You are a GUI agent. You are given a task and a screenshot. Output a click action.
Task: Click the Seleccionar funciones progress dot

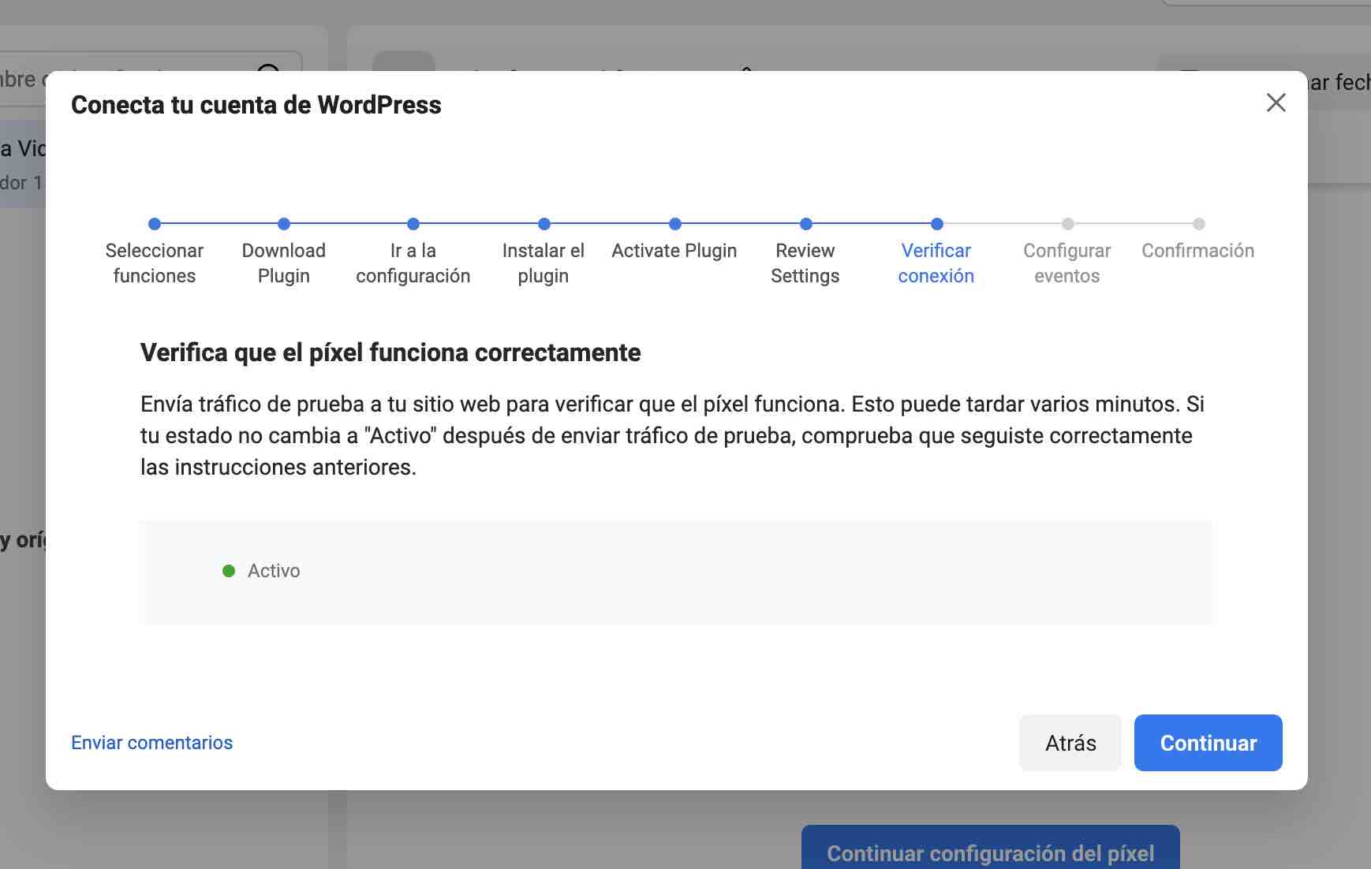coord(155,224)
